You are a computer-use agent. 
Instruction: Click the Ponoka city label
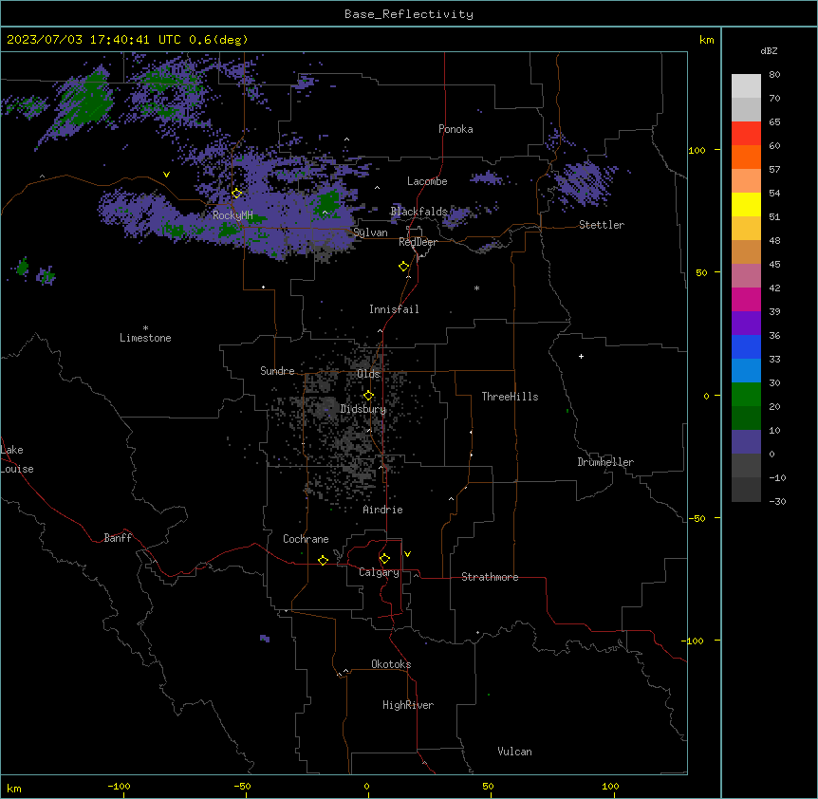pos(455,129)
